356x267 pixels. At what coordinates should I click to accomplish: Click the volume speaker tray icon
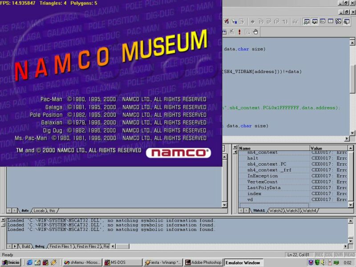point(323,263)
